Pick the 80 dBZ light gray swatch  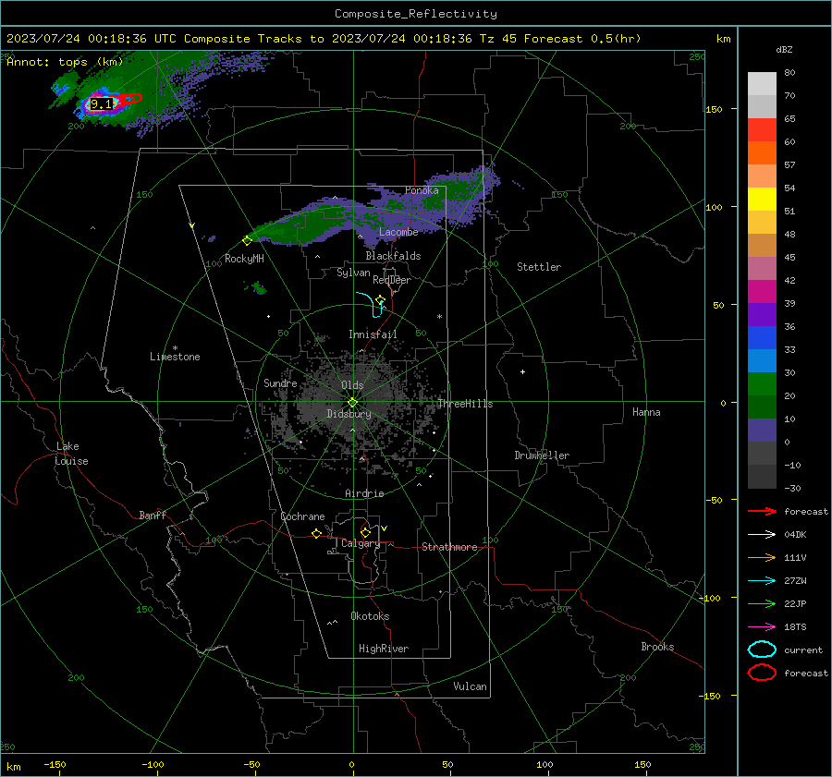(762, 83)
